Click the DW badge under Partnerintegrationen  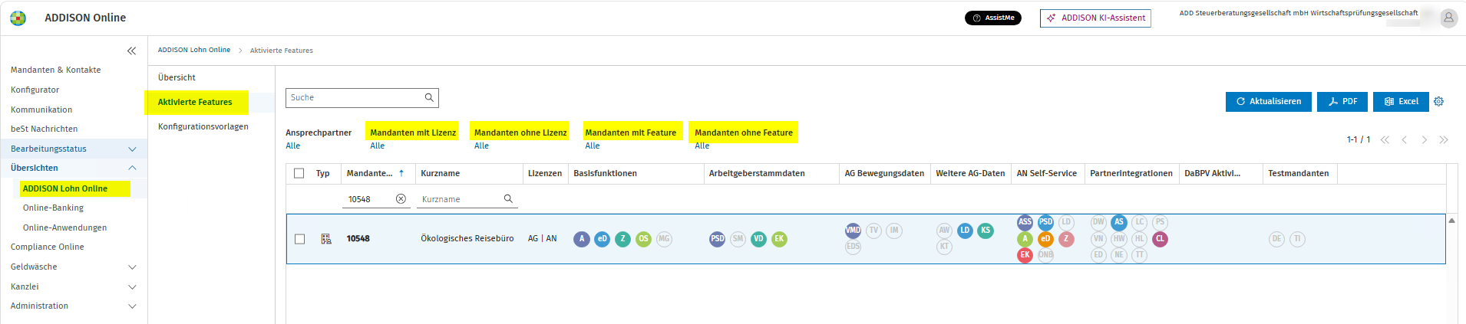(1098, 222)
